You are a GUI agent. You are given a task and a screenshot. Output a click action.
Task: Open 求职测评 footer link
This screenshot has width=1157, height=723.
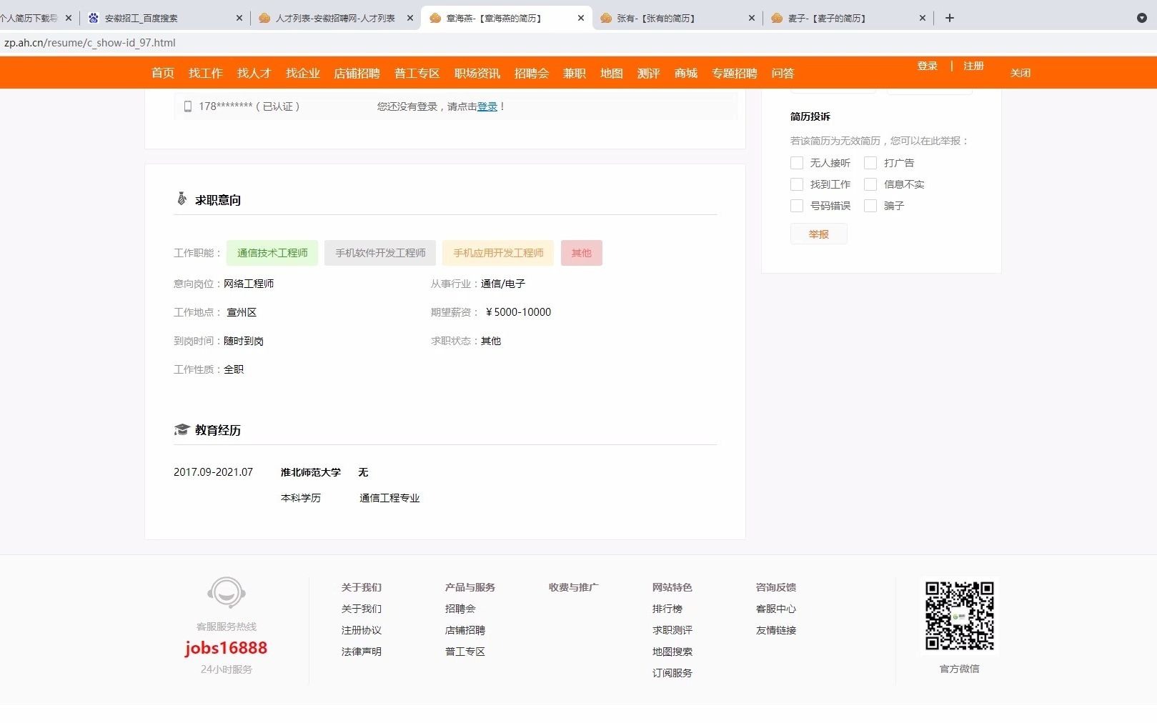coord(672,630)
